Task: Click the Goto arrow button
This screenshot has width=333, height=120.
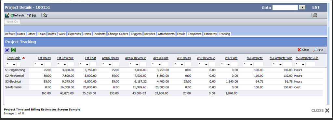Action: (302, 7)
